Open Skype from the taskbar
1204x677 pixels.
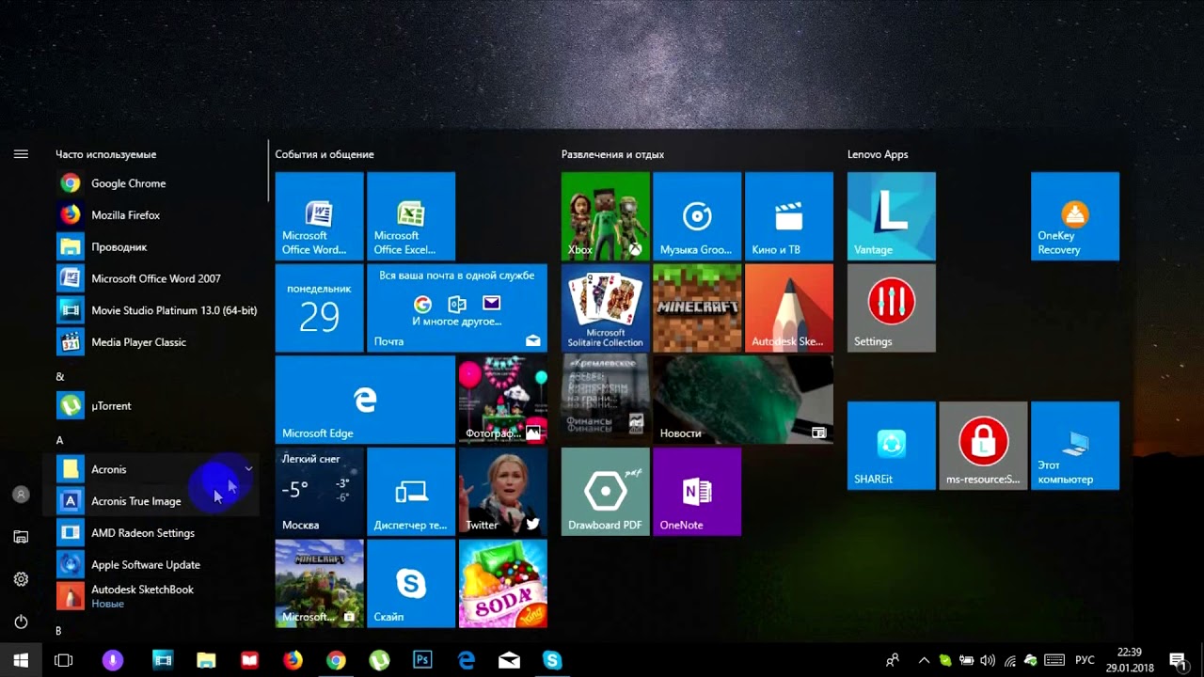click(552, 660)
